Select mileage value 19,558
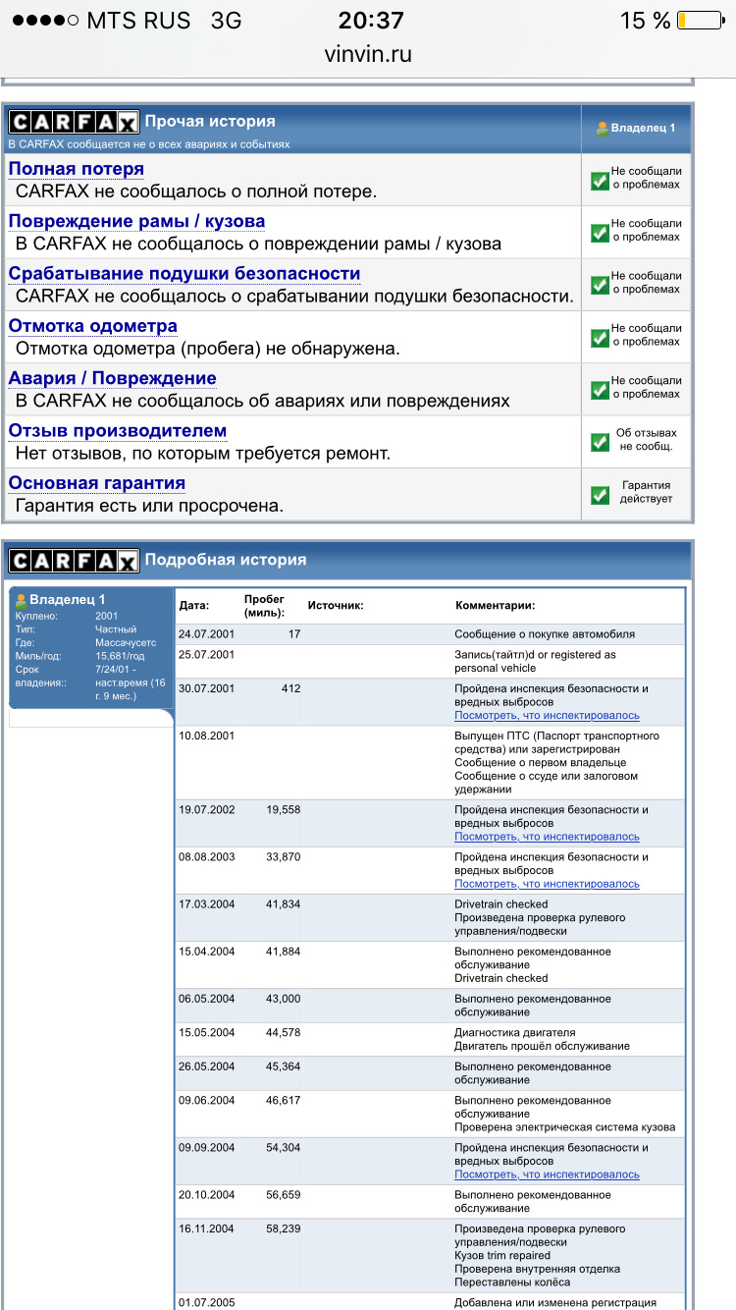The image size is (736, 1310). [283, 810]
